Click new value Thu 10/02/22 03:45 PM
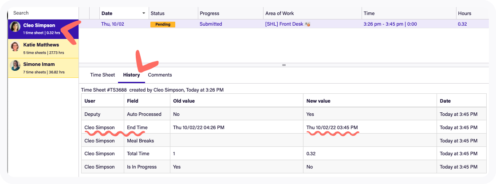 pos(332,127)
